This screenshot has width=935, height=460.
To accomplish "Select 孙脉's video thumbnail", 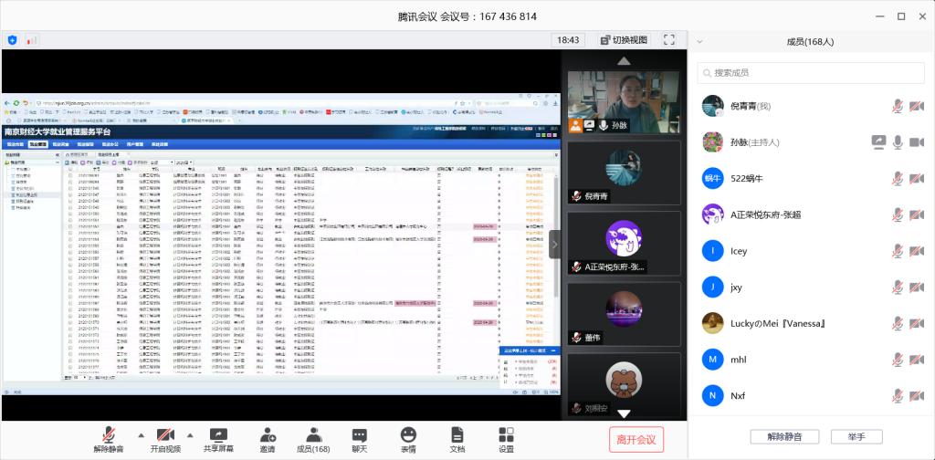I will pyautogui.click(x=625, y=102).
